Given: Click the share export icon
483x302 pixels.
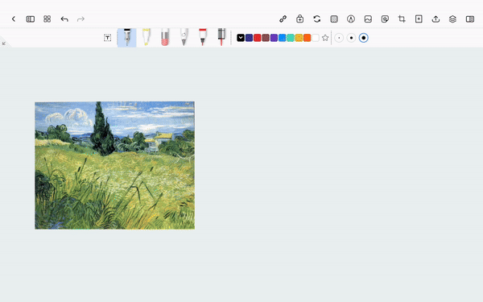Looking at the screenshot, I should 436,19.
